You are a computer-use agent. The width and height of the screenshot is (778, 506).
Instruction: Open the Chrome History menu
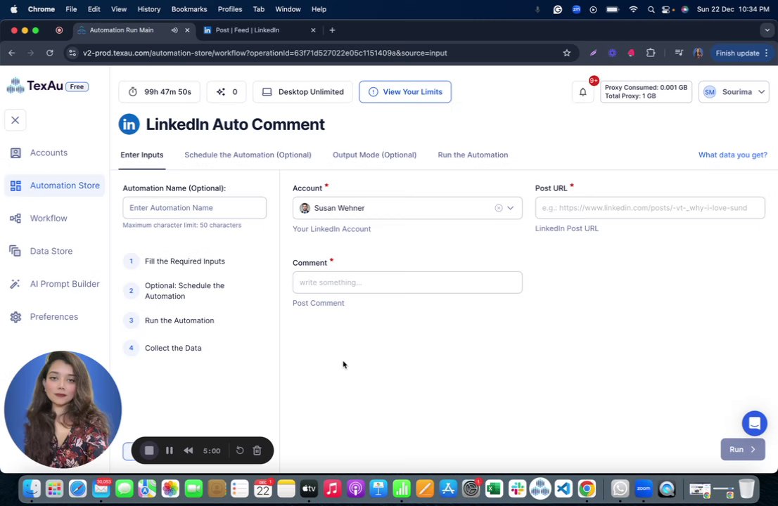[149, 9]
